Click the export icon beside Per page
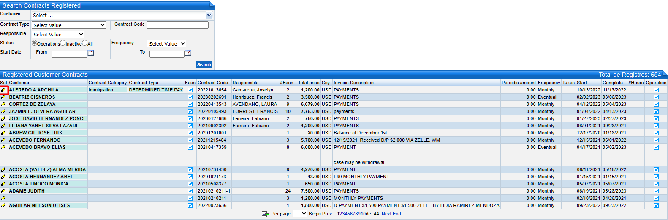This screenshot has width=668, height=220. [x=265, y=214]
